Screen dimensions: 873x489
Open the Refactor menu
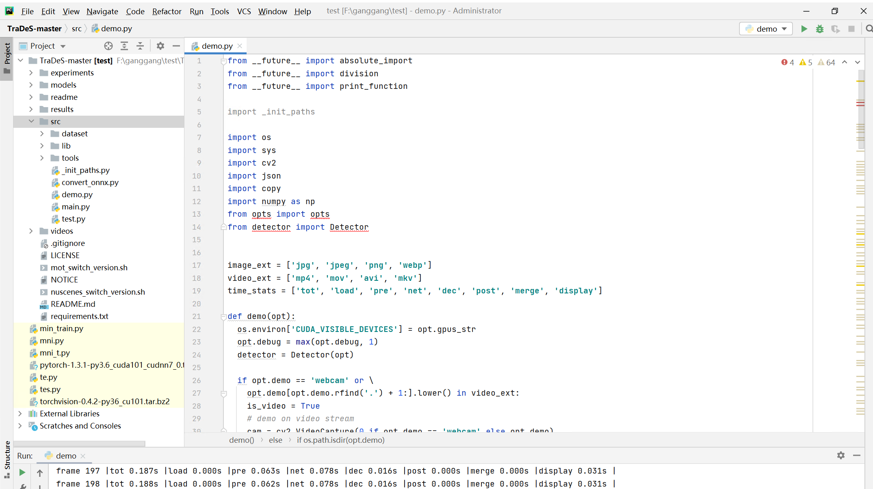click(x=167, y=11)
